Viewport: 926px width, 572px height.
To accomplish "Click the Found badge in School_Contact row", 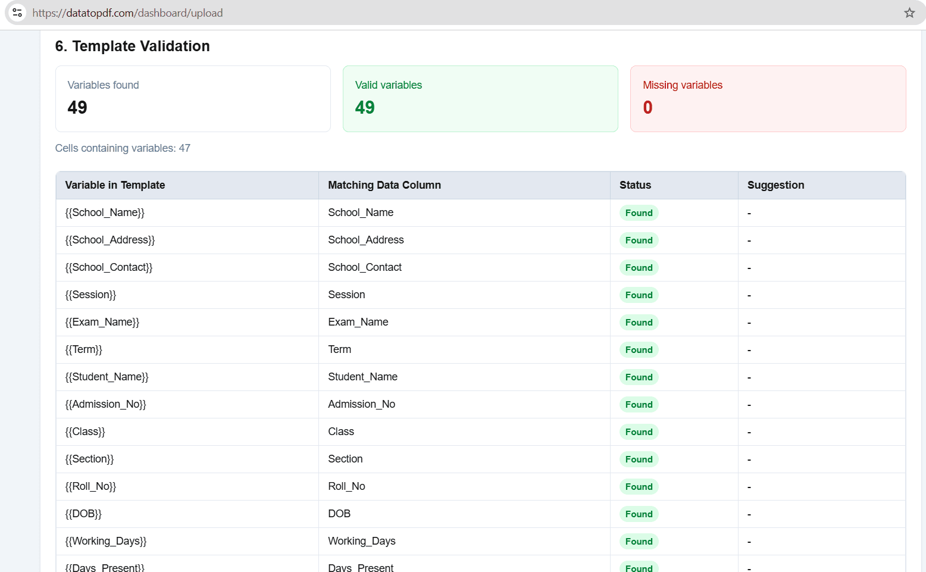I will 639,268.
